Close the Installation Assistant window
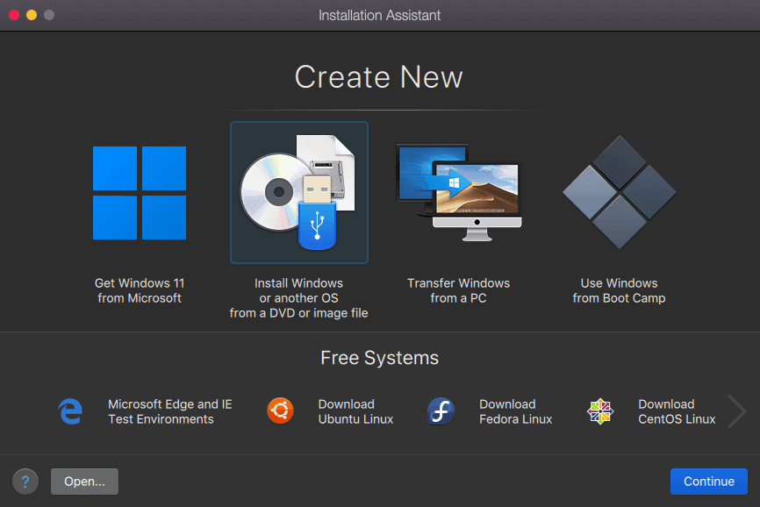Screen dimensions: 760x507 click(x=14, y=15)
